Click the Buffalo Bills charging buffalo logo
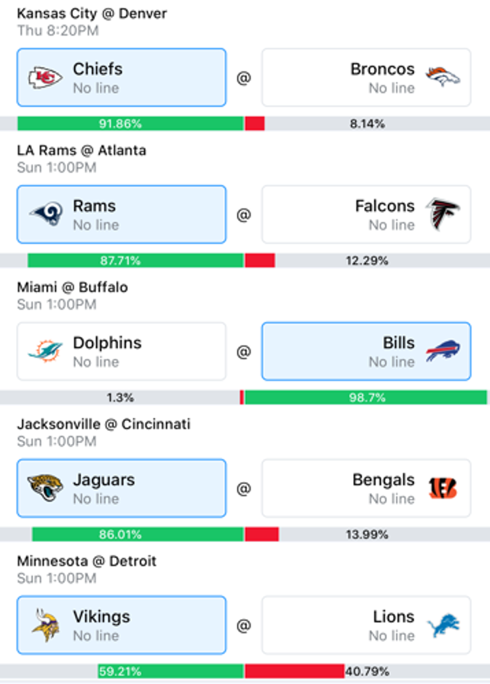The height and width of the screenshot is (684, 490). coord(443,351)
